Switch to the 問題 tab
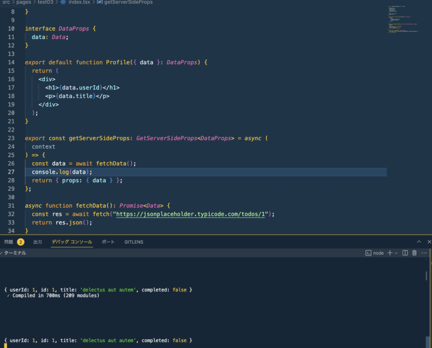 pyautogui.click(x=8, y=242)
